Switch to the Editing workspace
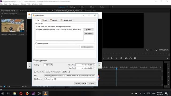 coord(72,7)
